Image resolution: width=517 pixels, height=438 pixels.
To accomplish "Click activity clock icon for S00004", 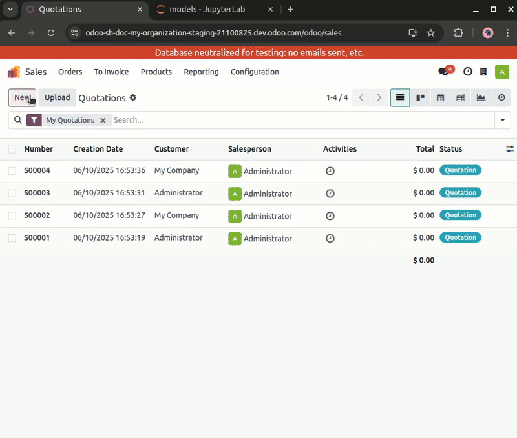I will coord(330,171).
